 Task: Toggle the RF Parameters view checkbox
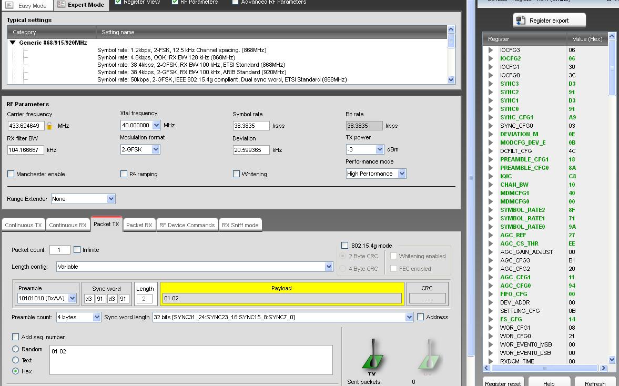175,2
